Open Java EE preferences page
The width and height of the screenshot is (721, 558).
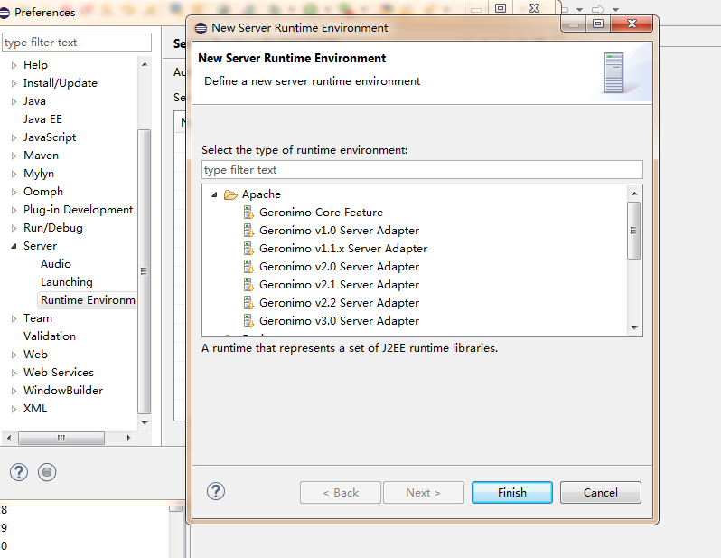[42, 119]
